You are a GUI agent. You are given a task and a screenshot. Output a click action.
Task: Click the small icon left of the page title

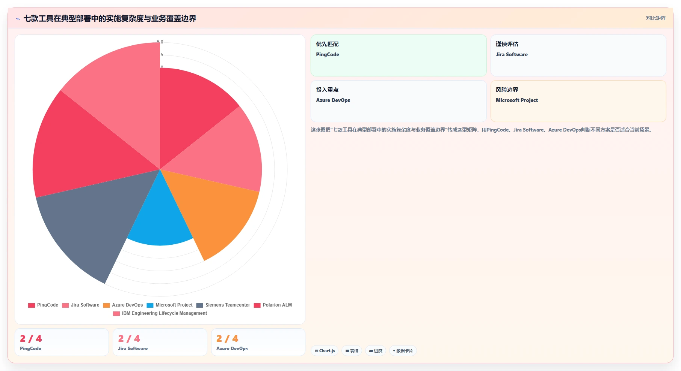coord(18,19)
